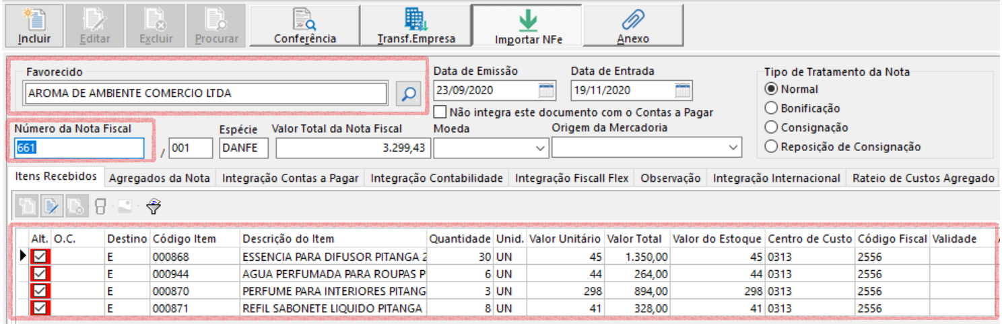This screenshot has height=324, width=1002.
Task: Open Integração Fiscall Flex tab
Action: coord(572,179)
